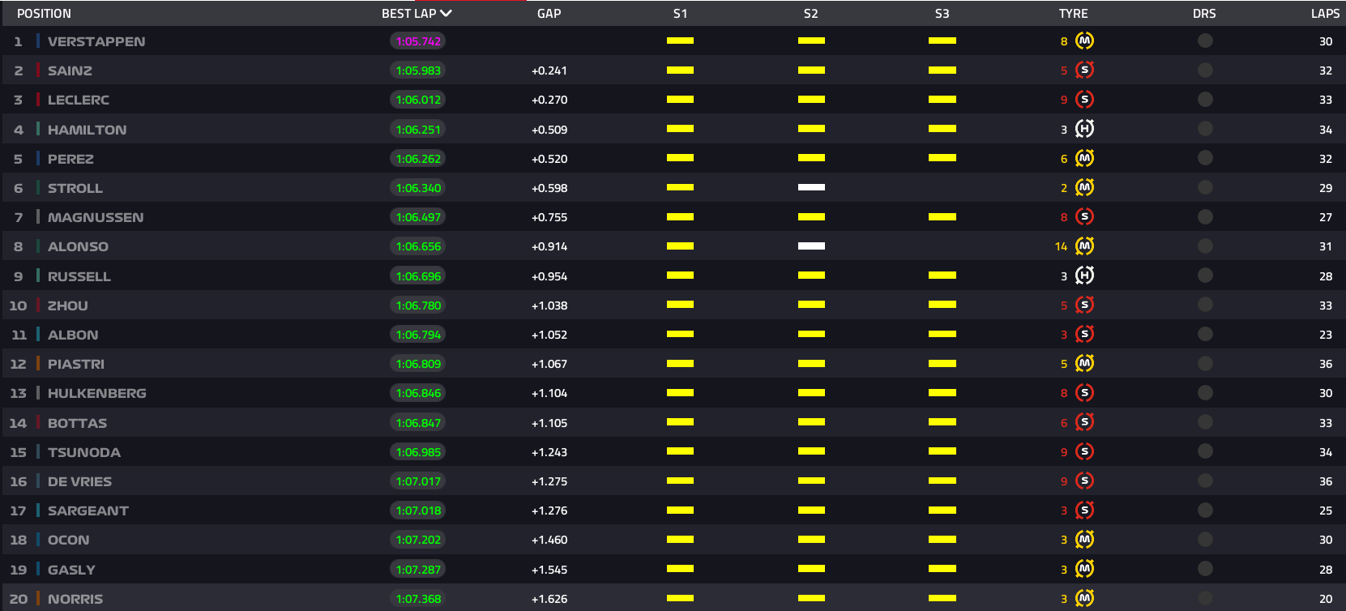The height and width of the screenshot is (611, 1346).
Task: Click Stroll's white S2 sector bar
Action: (x=811, y=187)
